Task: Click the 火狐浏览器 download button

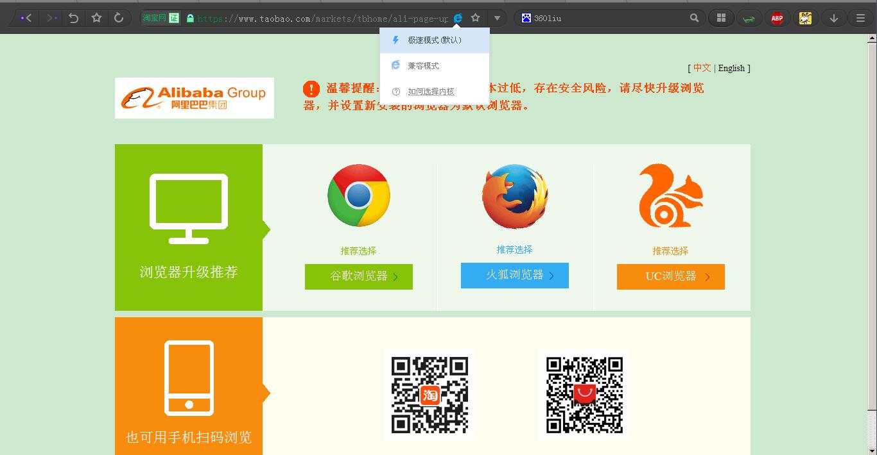Action: pyautogui.click(x=515, y=275)
